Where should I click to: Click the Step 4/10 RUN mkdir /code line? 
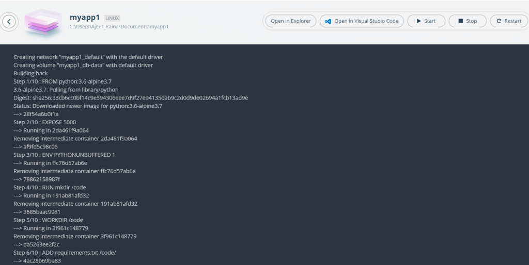[50, 188]
